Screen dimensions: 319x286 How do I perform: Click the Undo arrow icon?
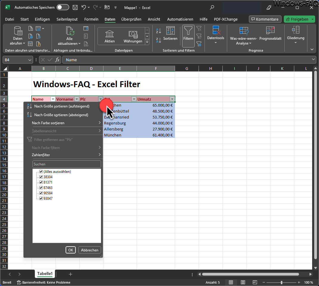point(83,7)
